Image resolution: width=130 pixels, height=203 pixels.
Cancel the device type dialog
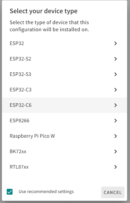click(x=113, y=192)
